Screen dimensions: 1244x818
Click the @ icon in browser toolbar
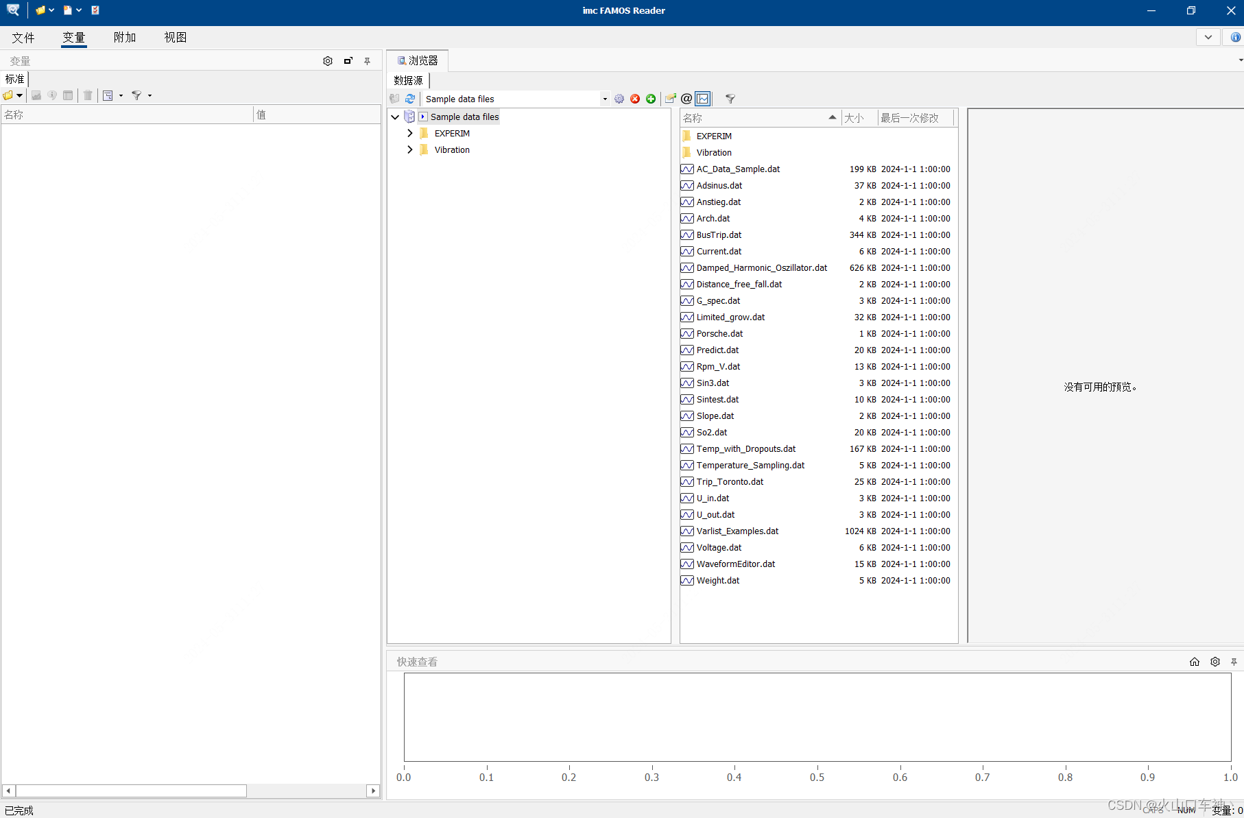pyautogui.click(x=686, y=99)
